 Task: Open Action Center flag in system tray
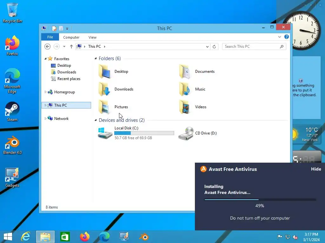point(280,237)
